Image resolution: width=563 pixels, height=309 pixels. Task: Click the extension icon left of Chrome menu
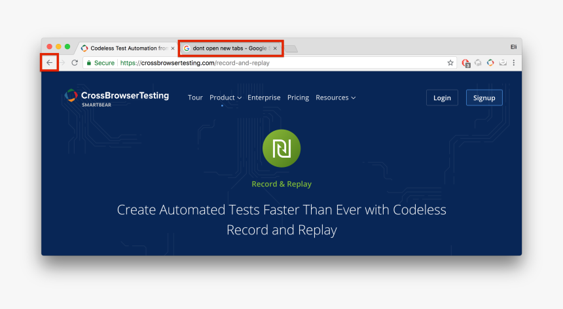(503, 63)
